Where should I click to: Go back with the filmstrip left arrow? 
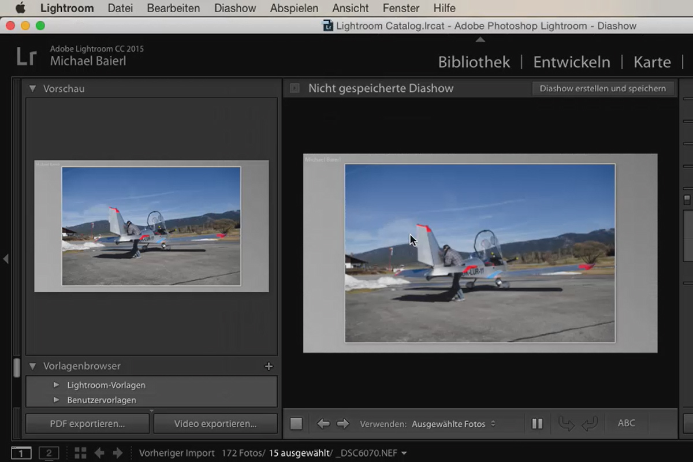(99, 453)
